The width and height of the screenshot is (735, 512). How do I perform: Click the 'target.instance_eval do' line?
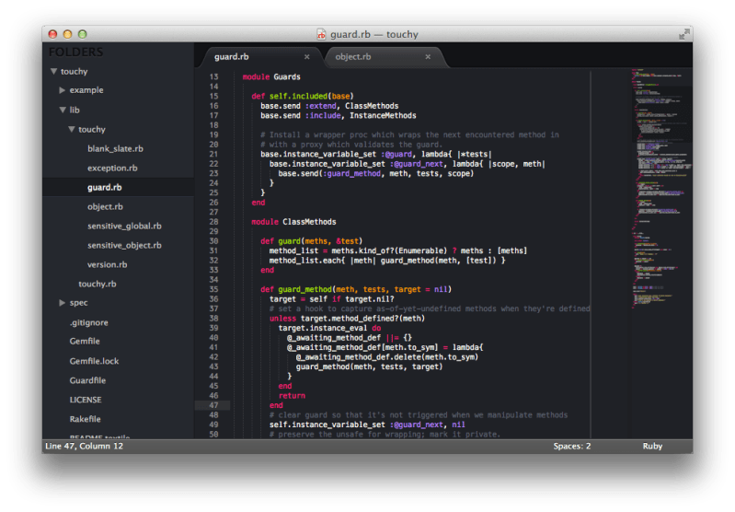pyautogui.click(x=329, y=328)
